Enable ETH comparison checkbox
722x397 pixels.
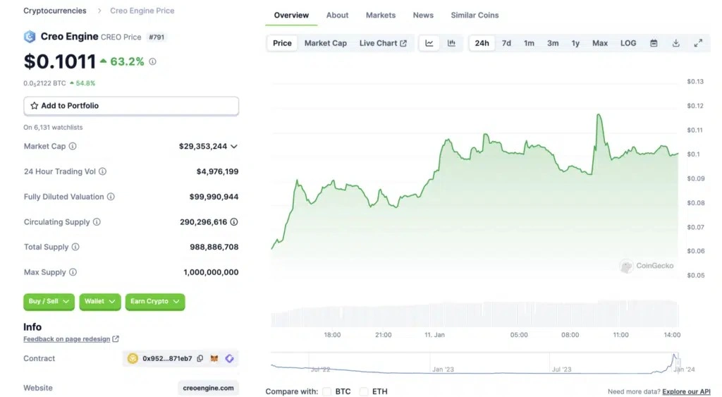click(364, 391)
